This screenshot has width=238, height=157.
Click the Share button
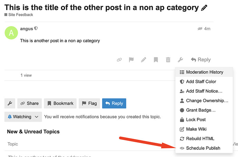29,103
